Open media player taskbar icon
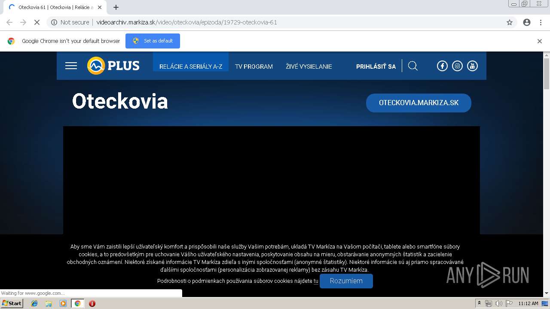The height and width of the screenshot is (309, 550). click(63, 303)
